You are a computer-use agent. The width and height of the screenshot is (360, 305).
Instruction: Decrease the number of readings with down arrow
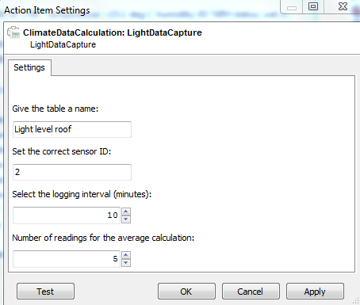[x=126, y=263]
